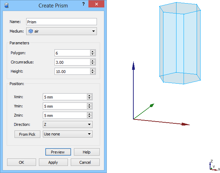Decrease the Height value
Image resolution: width=220 pixels, height=173 pixels.
pos(92,73)
